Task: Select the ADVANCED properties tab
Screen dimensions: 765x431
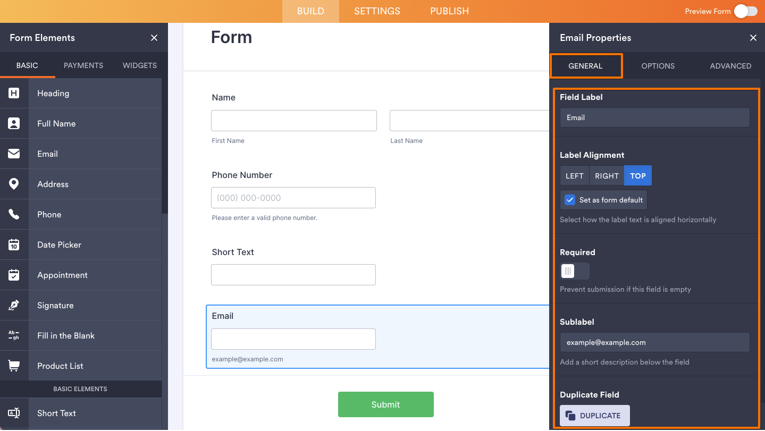Action: [730, 66]
